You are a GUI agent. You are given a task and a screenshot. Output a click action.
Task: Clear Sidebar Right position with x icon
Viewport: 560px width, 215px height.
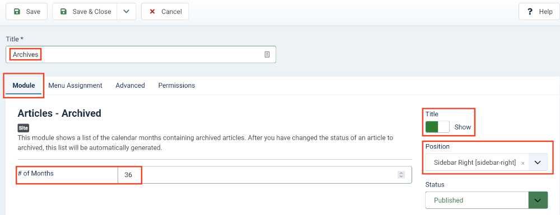523,163
